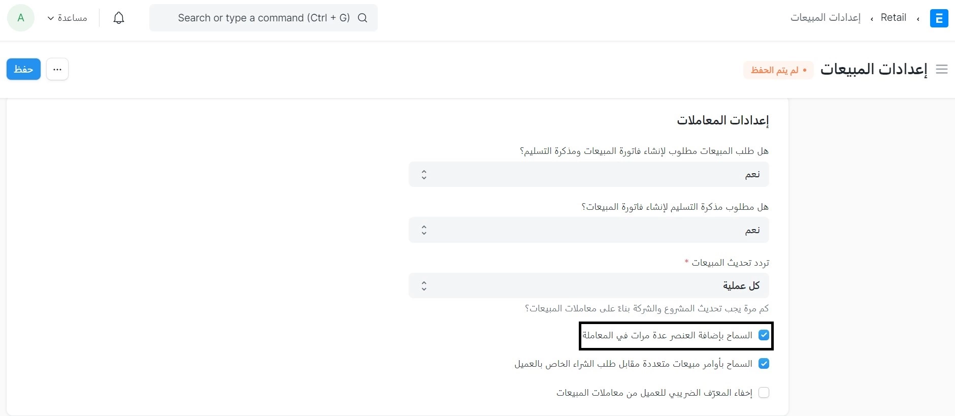The image size is (955, 416).
Task: Click the page title إعدادات المبيعات
Action: tap(874, 69)
